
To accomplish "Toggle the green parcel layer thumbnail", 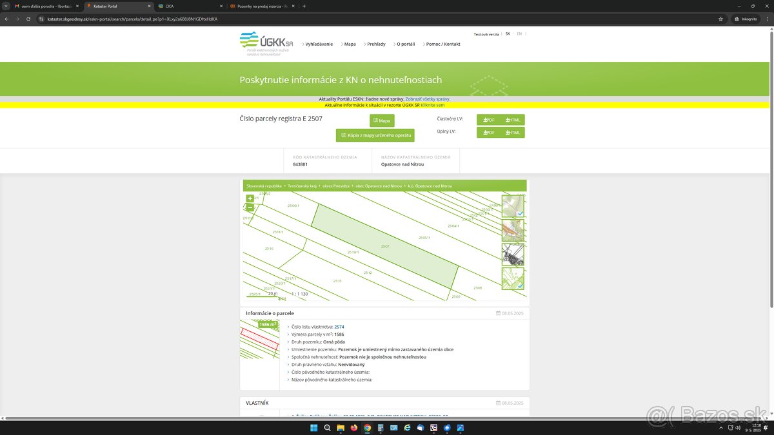I will [x=513, y=278].
